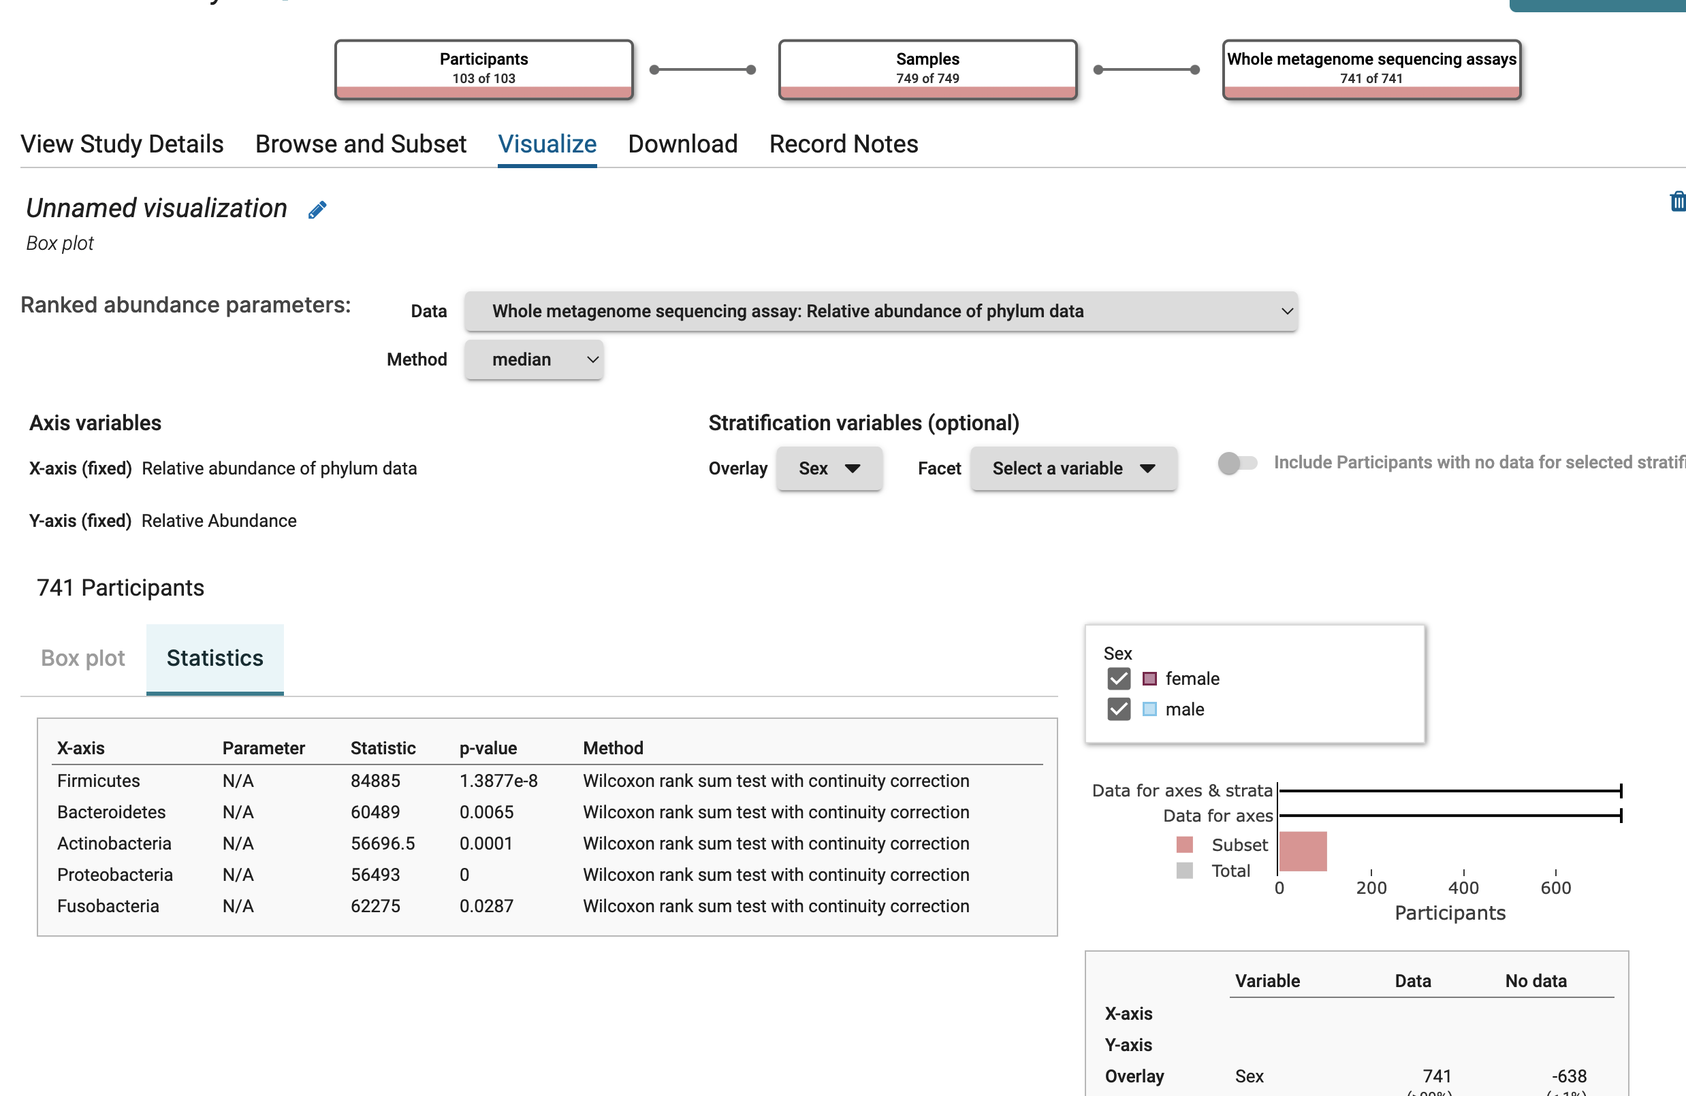Click the Statistic value 56696.5

(383, 843)
